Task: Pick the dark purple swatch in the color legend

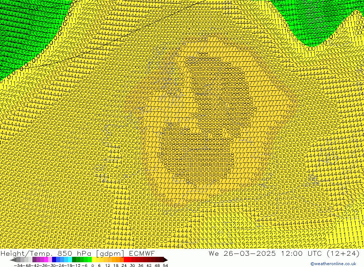Action: (x=34, y=260)
